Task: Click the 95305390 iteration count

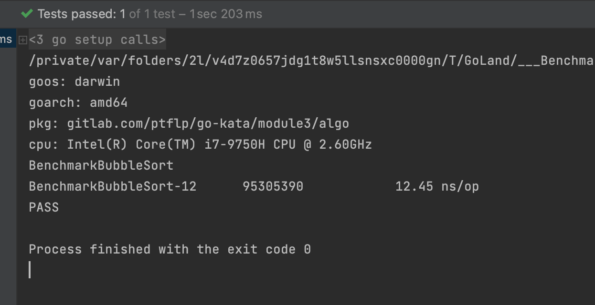Action: point(273,186)
